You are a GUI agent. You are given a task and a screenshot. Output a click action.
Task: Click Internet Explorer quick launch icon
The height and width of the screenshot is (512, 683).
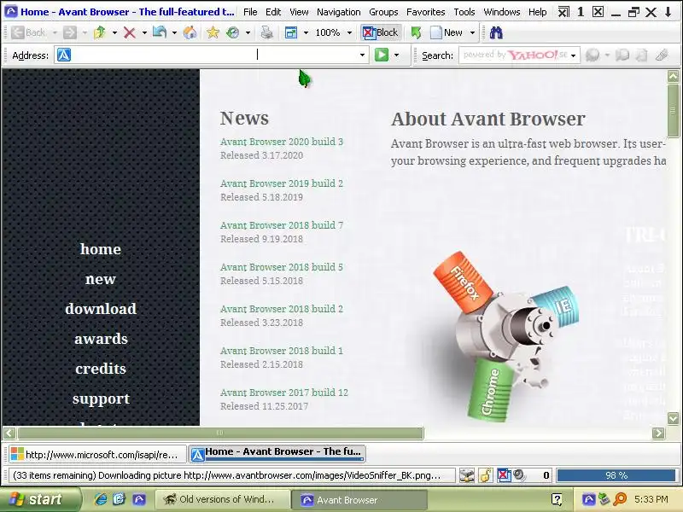(101, 499)
